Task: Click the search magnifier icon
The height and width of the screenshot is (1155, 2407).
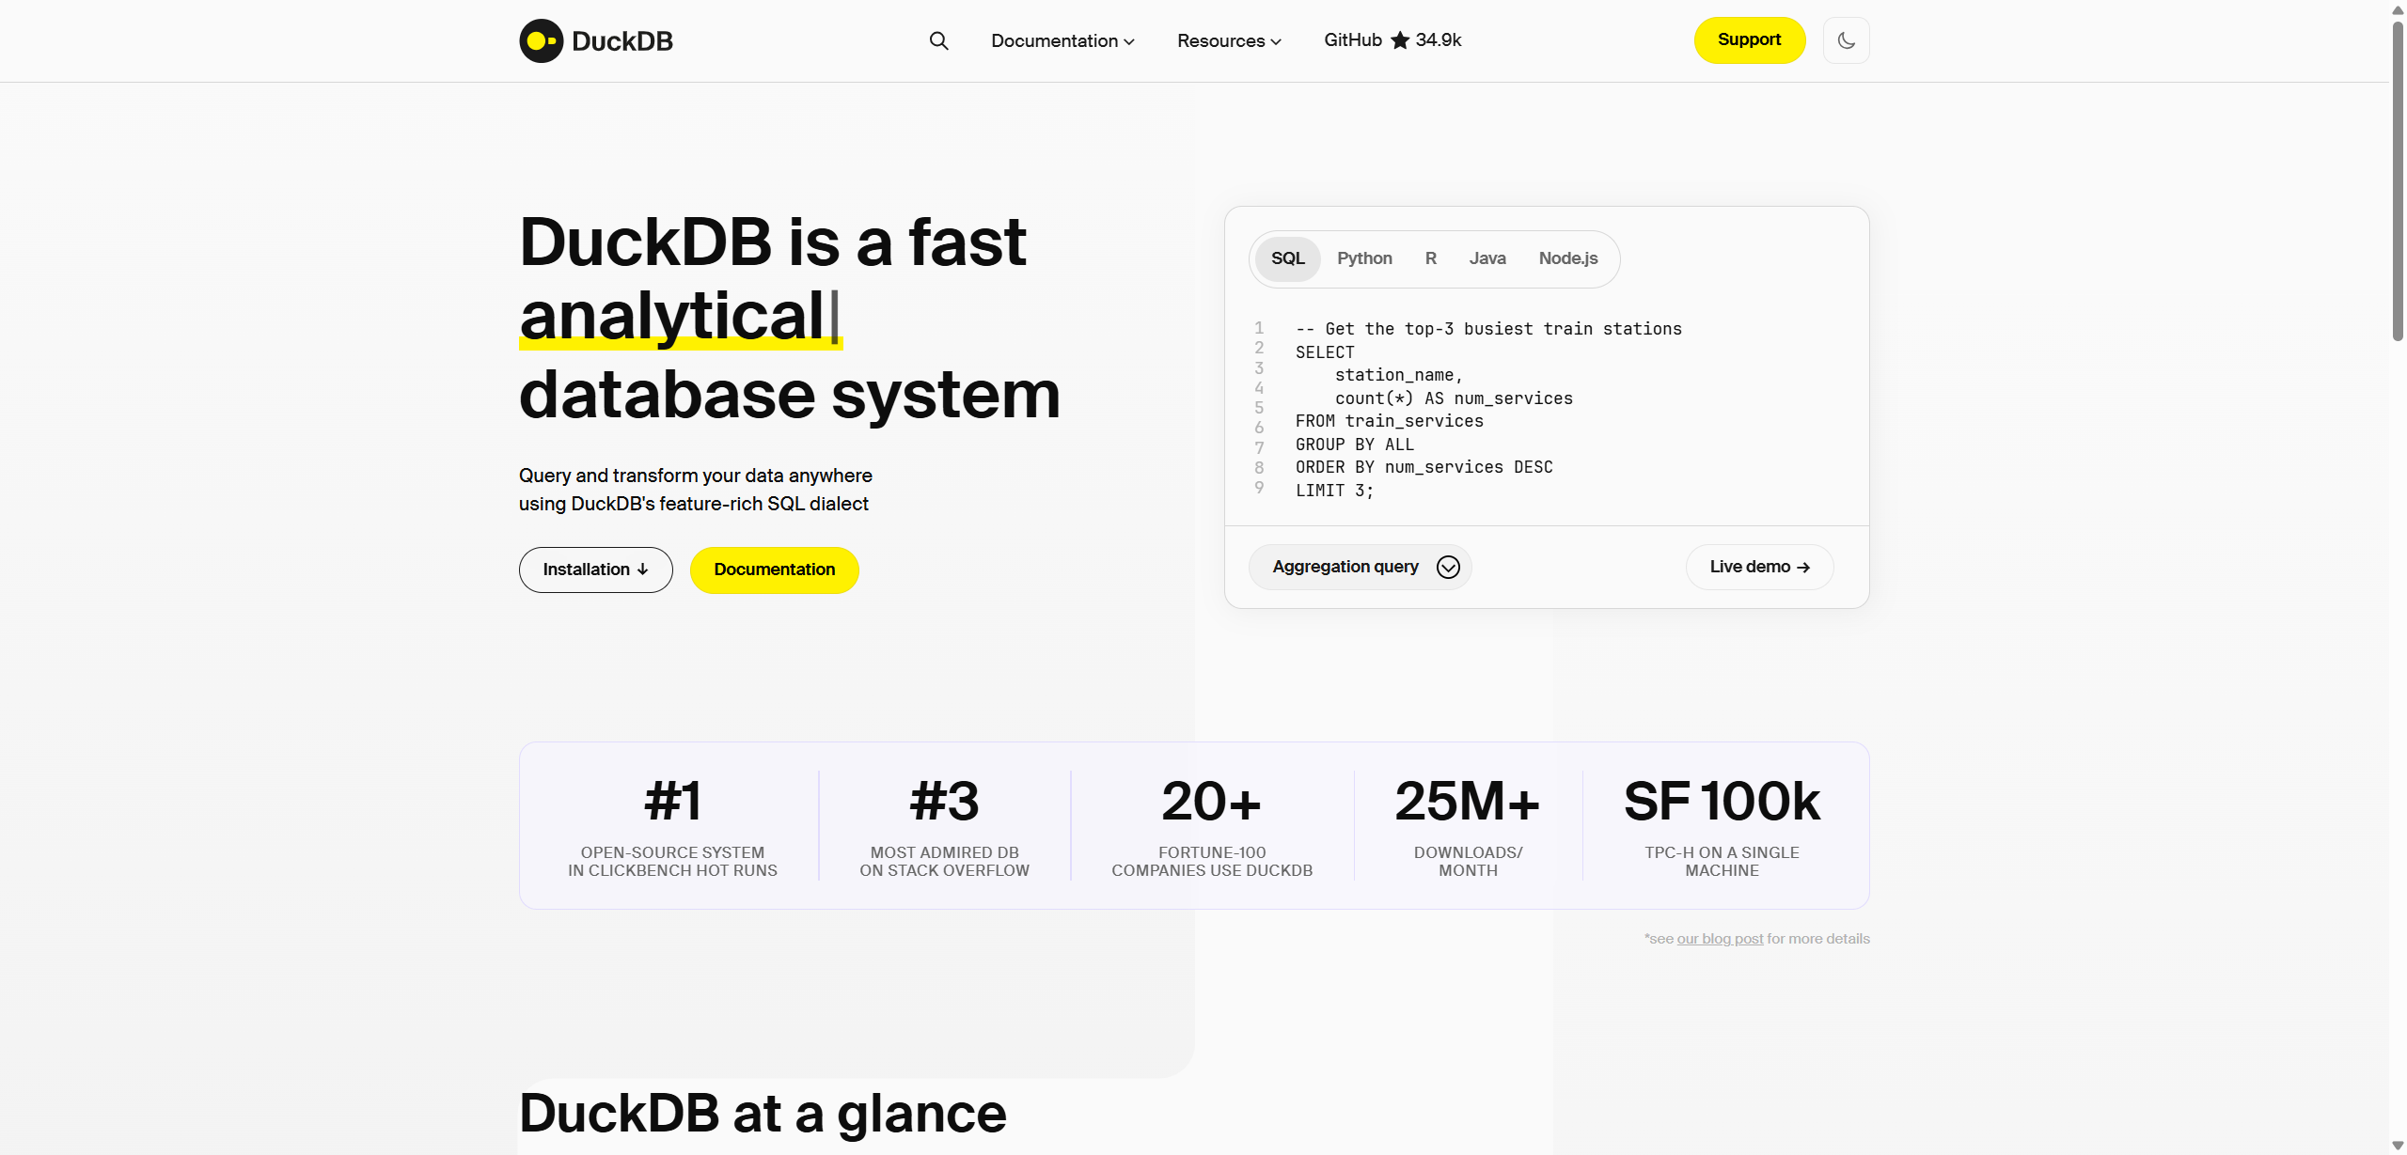Action: coord(938,40)
